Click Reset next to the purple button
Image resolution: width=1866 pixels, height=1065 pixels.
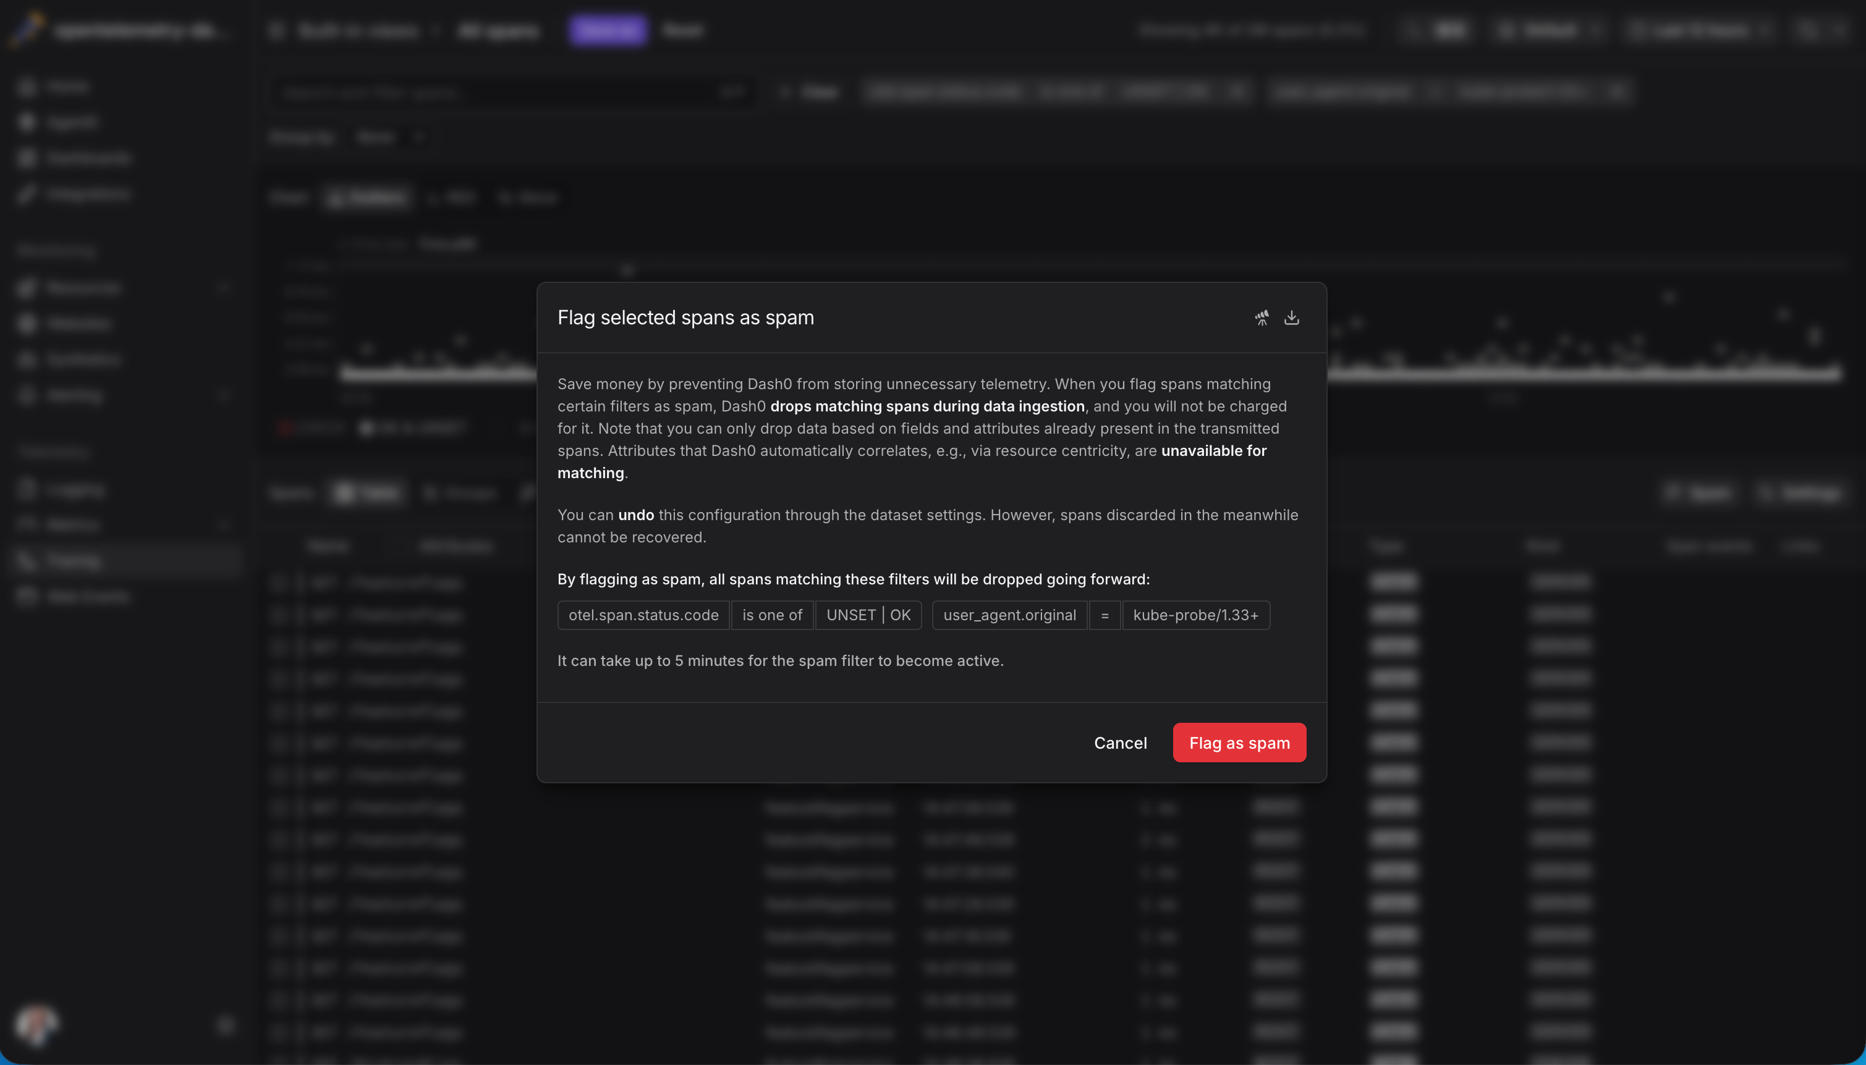[x=682, y=30]
